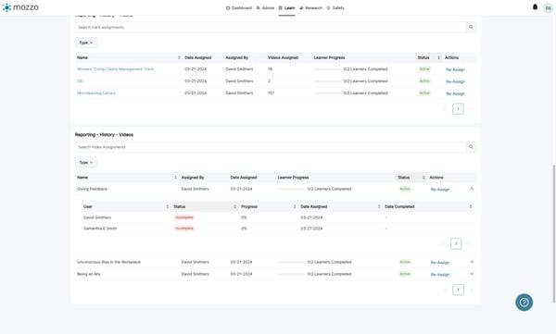This screenshot has height=334, width=556.
Task: Click the track assignments search magnifier icon
Action: pos(471,27)
